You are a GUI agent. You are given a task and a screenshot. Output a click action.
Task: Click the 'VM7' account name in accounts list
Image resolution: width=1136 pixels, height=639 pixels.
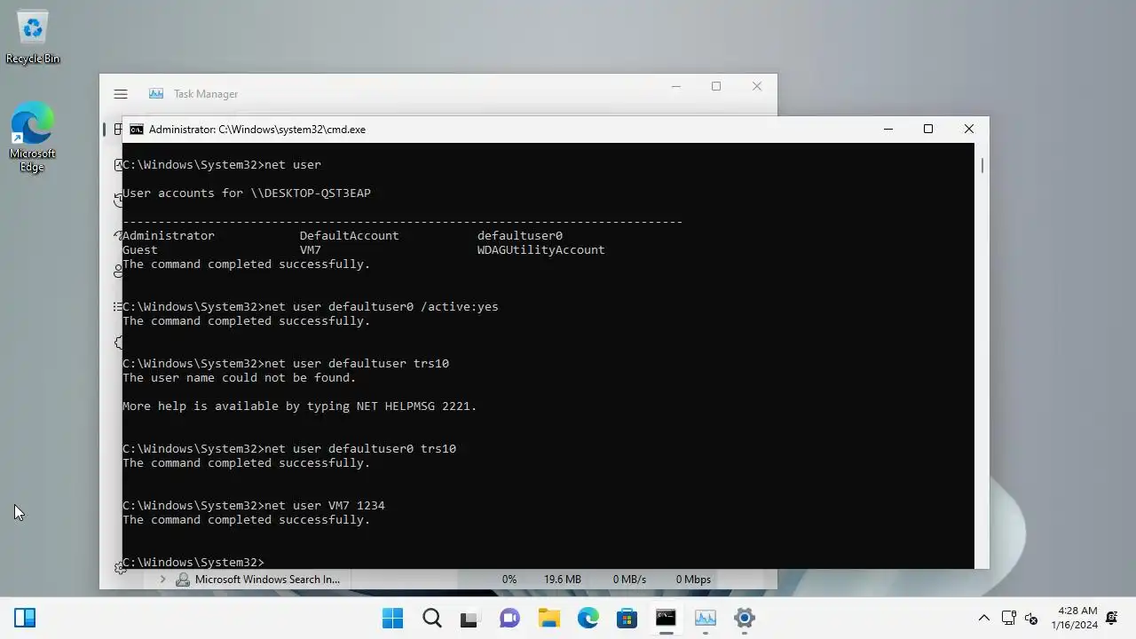tap(311, 249)
